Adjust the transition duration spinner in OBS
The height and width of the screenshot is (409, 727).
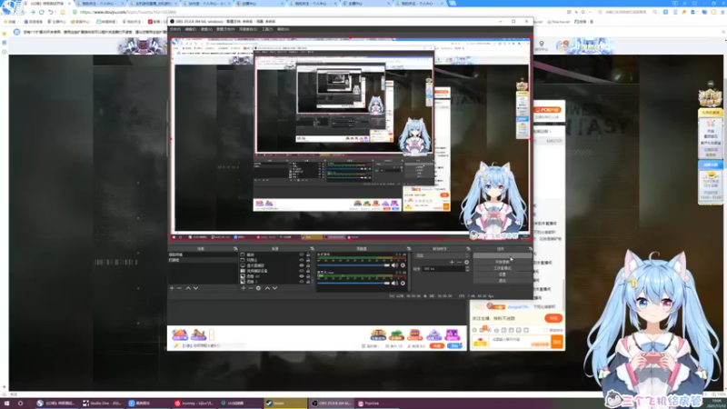[467, 269]
